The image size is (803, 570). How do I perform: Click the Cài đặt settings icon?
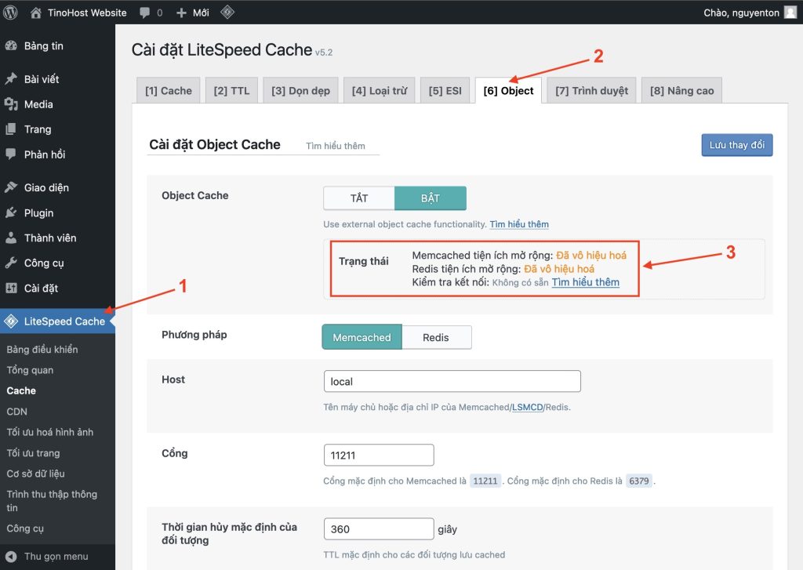pyautogui.click(x=11, y=288)
